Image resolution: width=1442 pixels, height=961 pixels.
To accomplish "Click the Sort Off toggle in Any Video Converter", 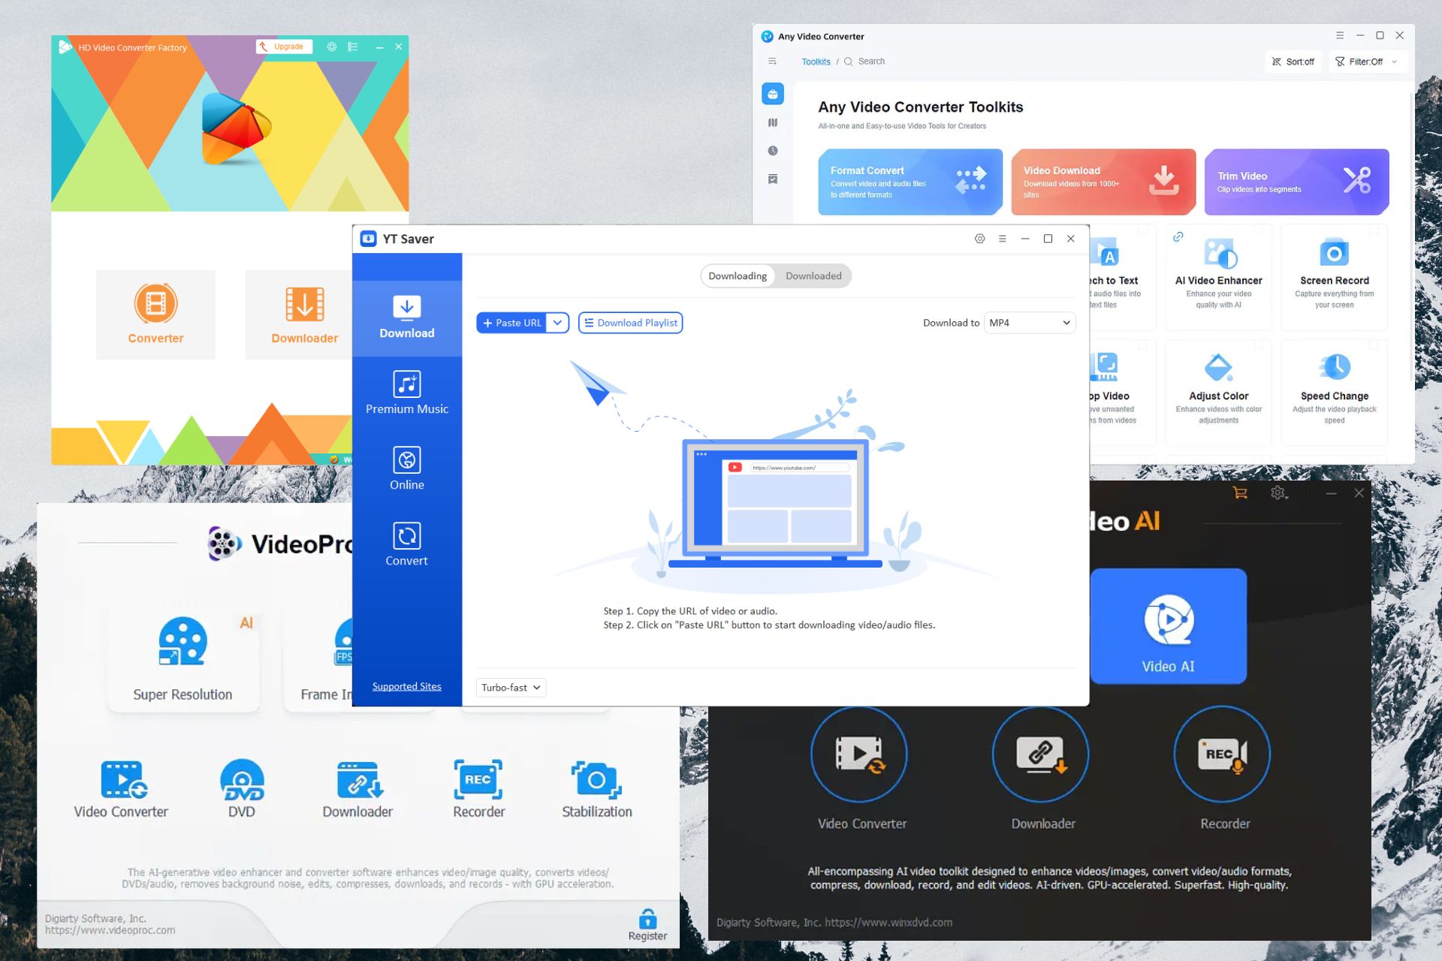I will [1294, 61].
